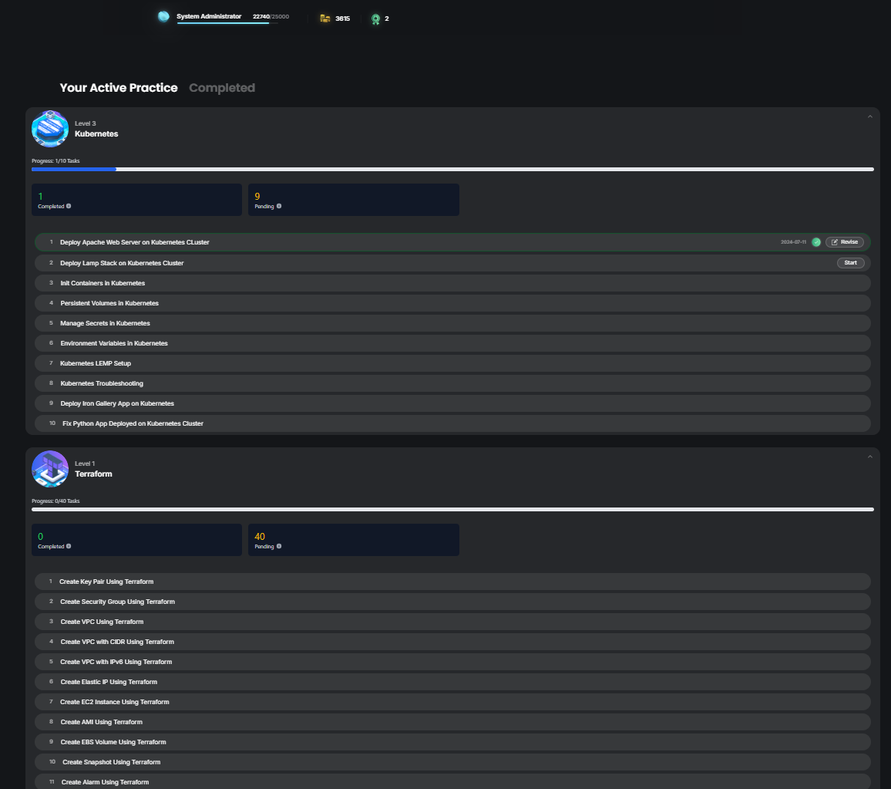The width and height of the screenshot is (891, 789).
Task: Click green checkmark on Deploy Apache task
Action: coord(816,242)
